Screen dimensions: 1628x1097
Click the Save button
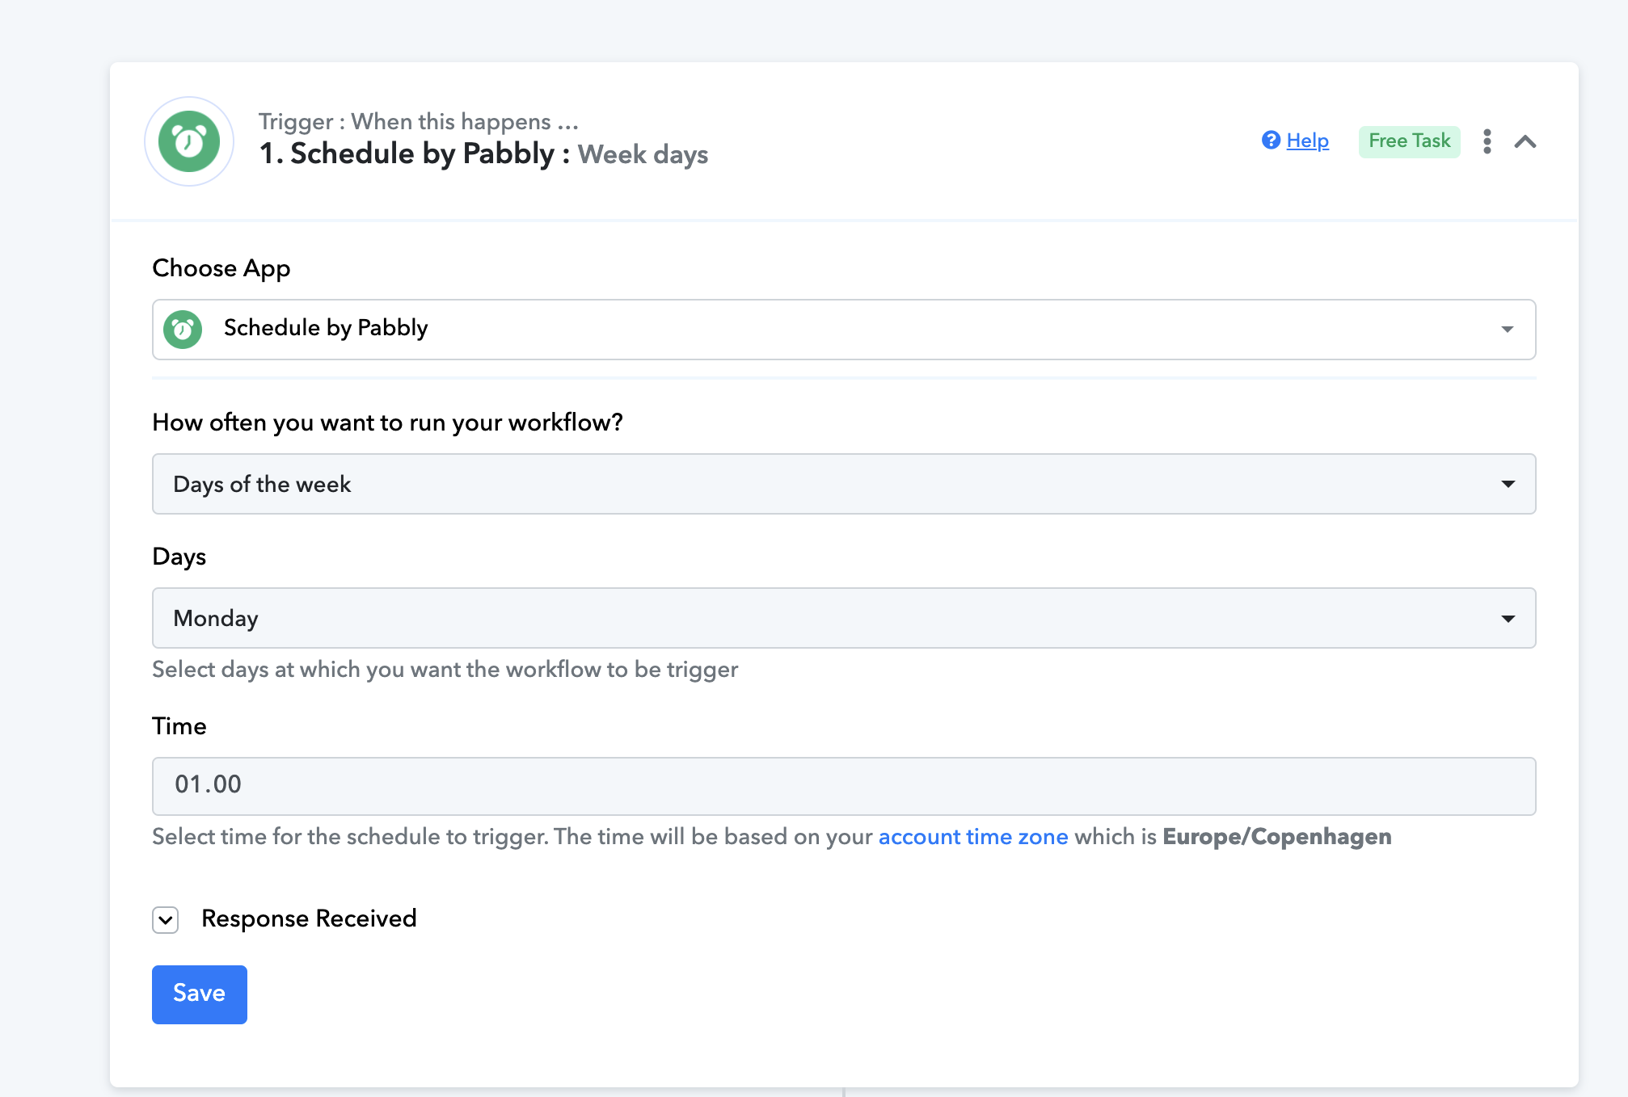[x=199, y=994]
